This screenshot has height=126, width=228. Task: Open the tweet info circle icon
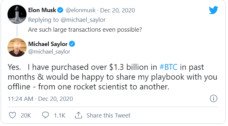coord(214,99)
